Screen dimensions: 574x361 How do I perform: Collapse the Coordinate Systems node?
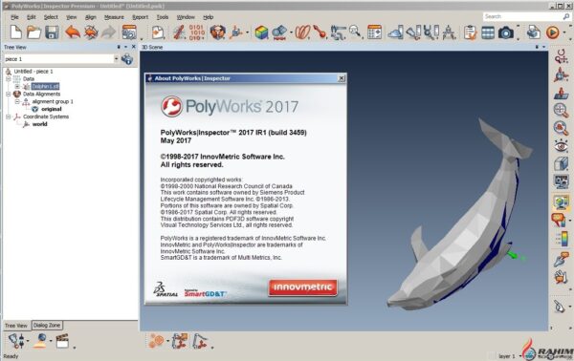click(x=8, y=117)
